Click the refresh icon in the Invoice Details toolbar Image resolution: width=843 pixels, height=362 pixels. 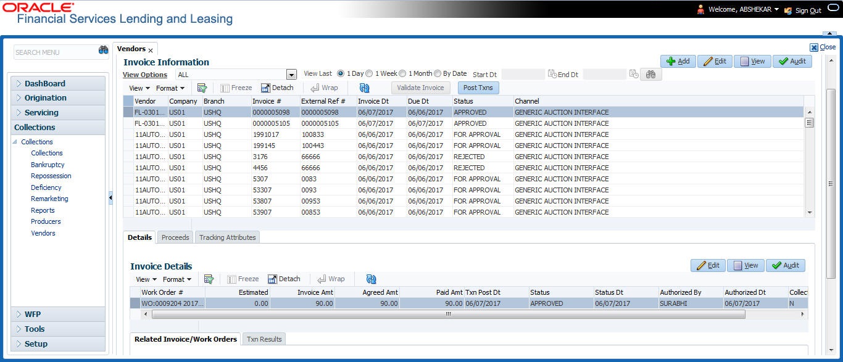(371, 279)
